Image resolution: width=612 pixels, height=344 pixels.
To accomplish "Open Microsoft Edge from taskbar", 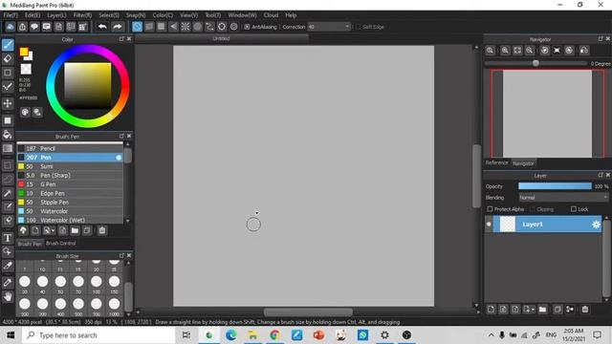I will pyautogui.click(x=231, y=335).
